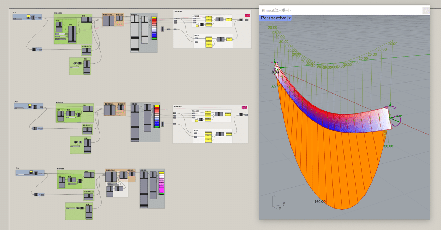Image resolution: width=441 pixels, height=230 pixels.
Task: Select the 解析を回す component in top definition
Action: (119, 18)
